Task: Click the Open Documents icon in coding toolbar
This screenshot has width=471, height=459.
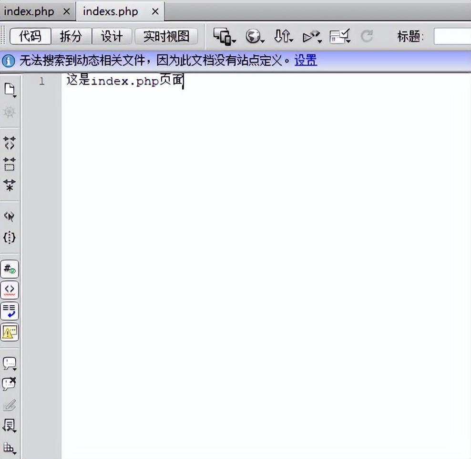Action: 10,89
